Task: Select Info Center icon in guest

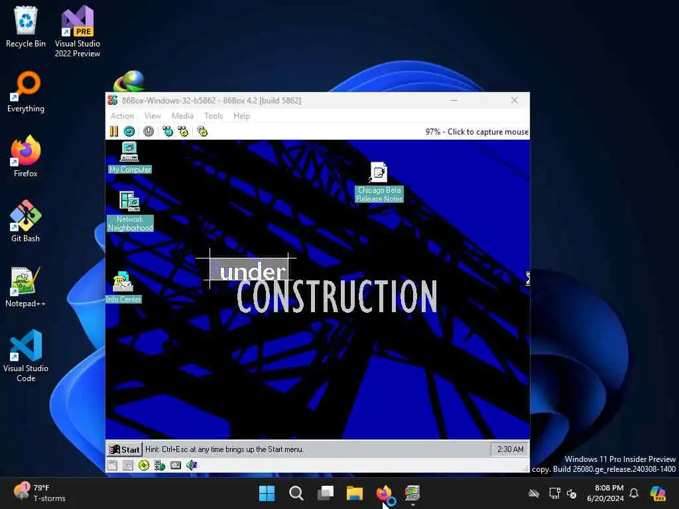Action: (123, 287)
